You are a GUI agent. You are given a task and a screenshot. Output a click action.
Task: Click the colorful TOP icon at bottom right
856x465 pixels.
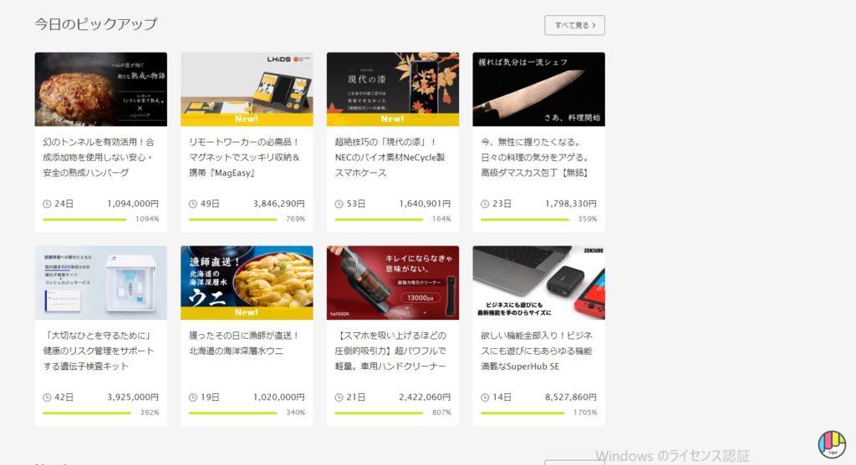[832, 444]
